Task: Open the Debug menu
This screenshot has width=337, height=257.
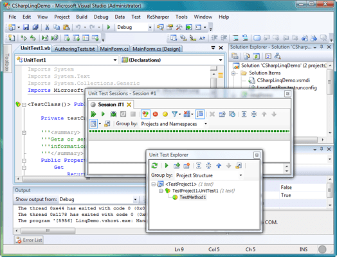Action: click(101, 17)
